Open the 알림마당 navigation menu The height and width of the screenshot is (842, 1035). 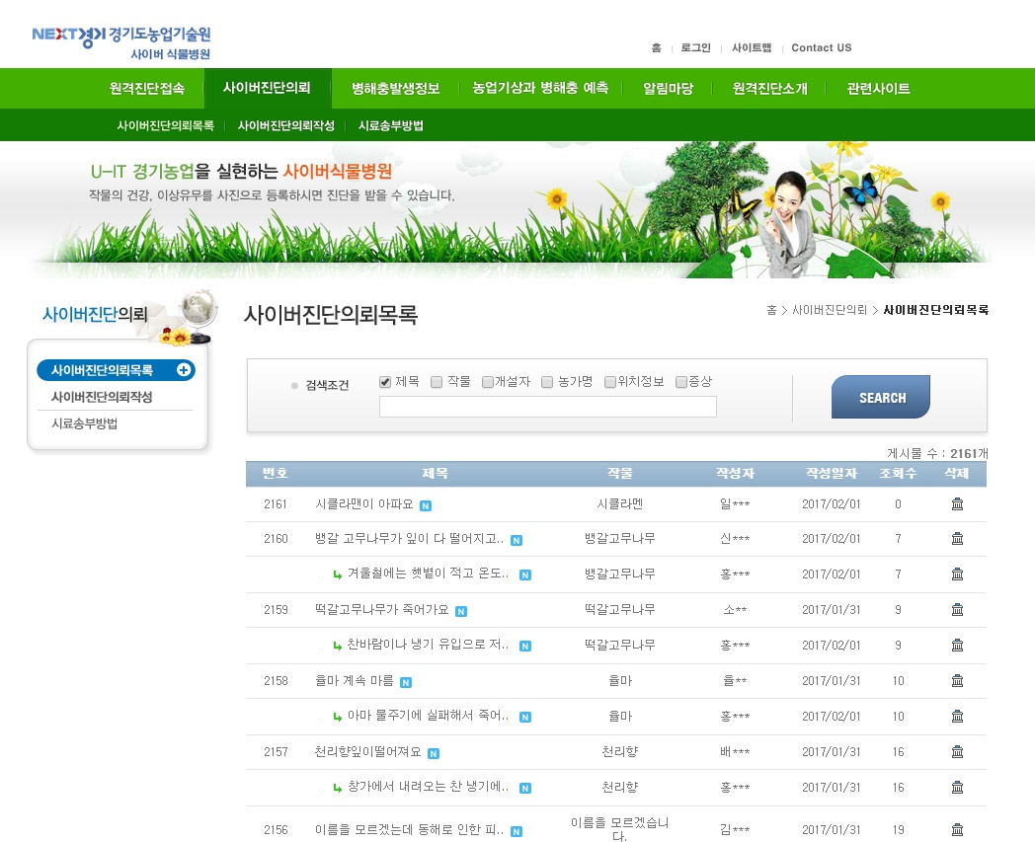click(x=668, y=89)
